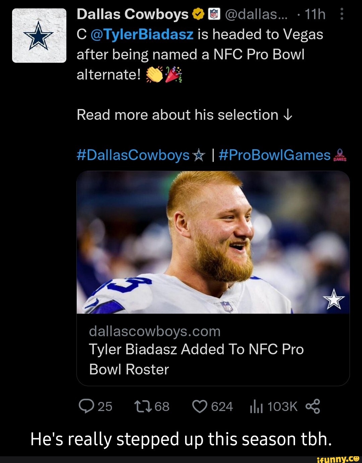
Task: Click the 11h tweet timestamp
Action: coord(315,14)
